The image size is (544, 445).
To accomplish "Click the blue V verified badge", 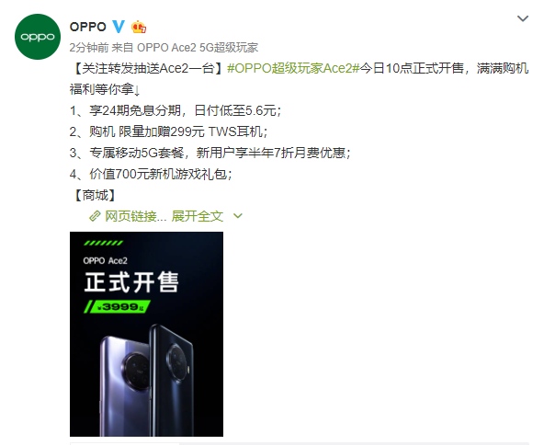I will (119, 27).
